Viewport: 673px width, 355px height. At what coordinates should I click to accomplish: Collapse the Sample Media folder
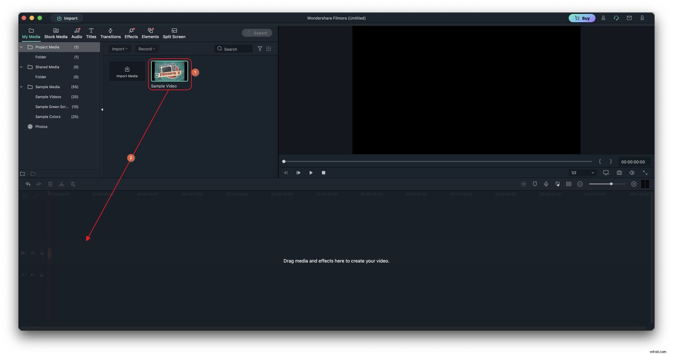pyautogui.click(x=21, y=87)
